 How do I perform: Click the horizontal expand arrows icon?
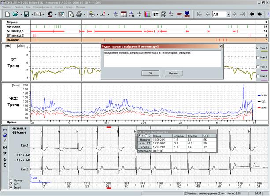click(5, 153)
